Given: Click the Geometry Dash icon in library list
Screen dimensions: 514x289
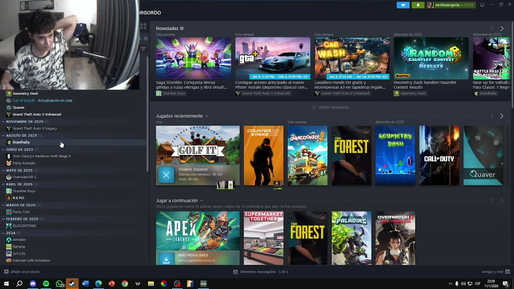Looking at the screenshot, I should pyautogui.click(x=9, y=94).
